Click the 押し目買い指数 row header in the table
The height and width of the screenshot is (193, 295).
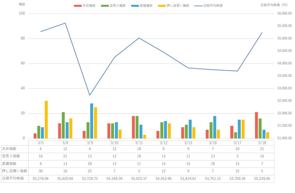coord(14,171)
